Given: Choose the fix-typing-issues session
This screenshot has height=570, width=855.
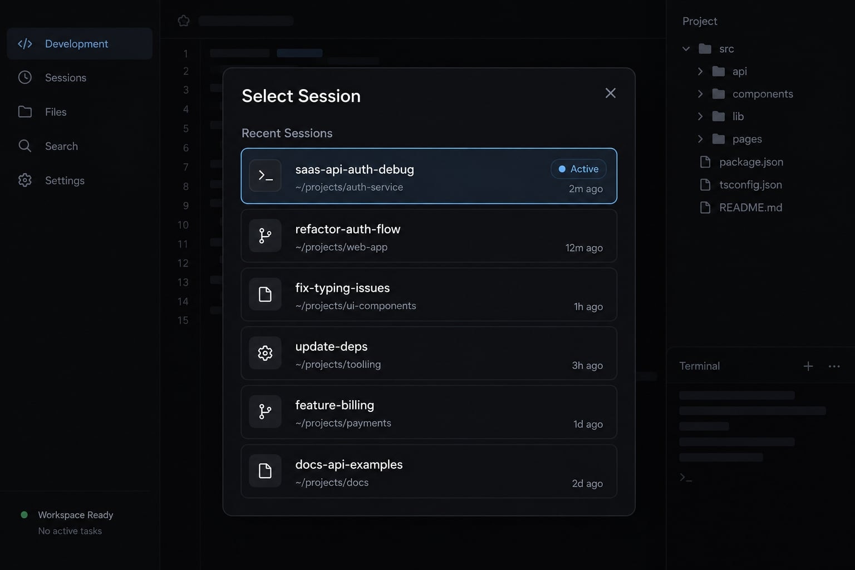Looking at the screenshot, I should tap(429, 294).
